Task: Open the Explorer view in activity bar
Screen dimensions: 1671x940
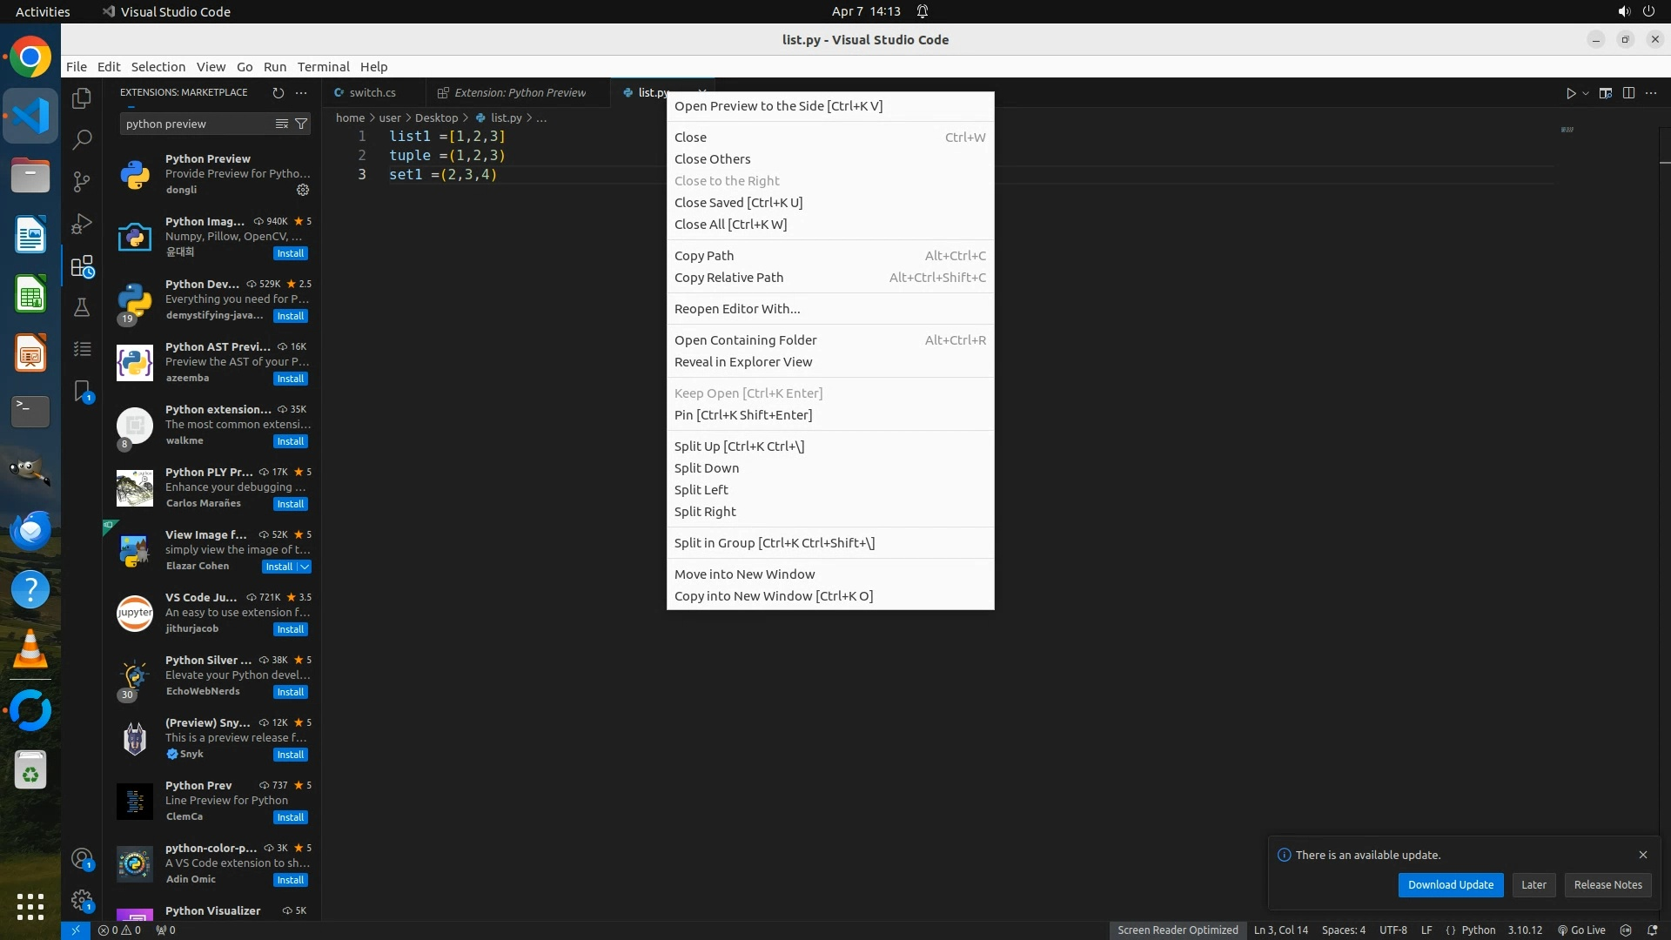Action: click(x=82, y=98)
